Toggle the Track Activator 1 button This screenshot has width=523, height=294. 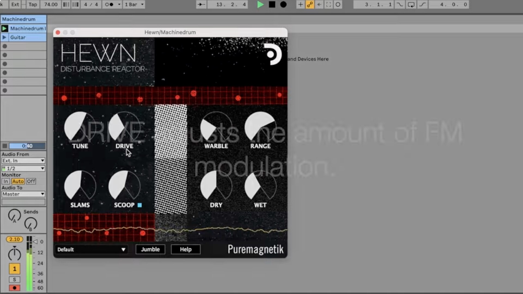coord(14,269)
